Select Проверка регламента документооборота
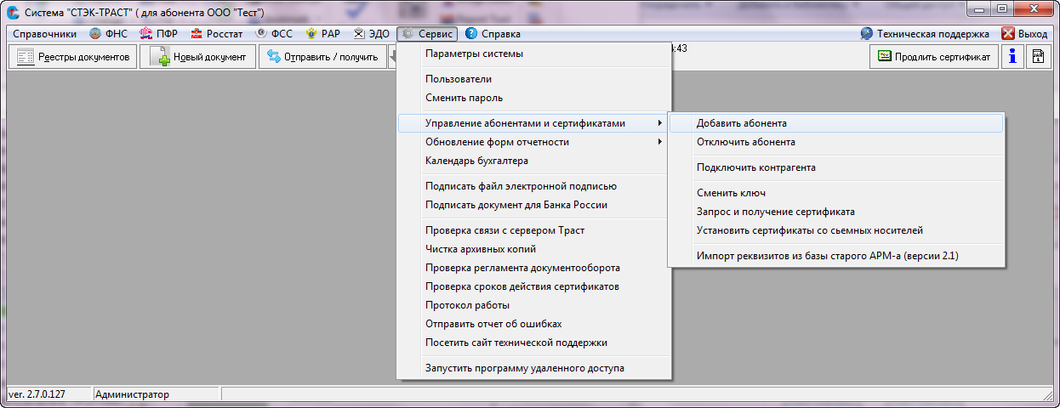The height and width of the screenshot is (408, 1060). coord(534,268)
